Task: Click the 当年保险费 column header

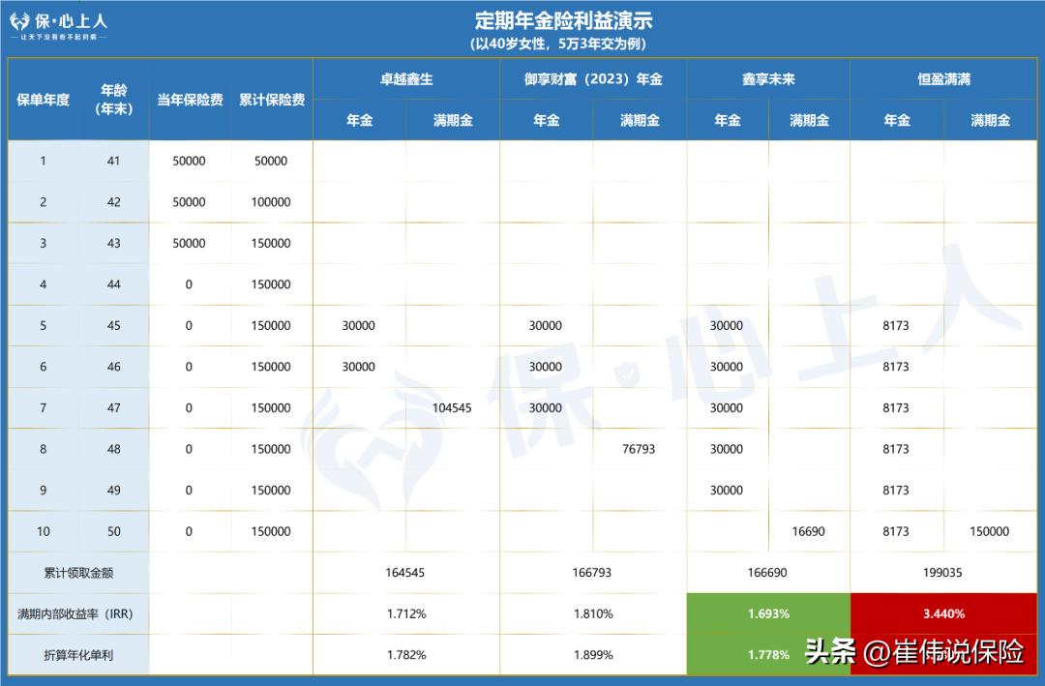Action: 190,100
